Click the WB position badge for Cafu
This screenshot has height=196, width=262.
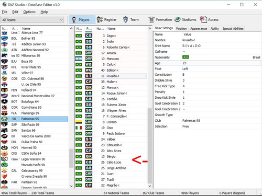point(89,64)
